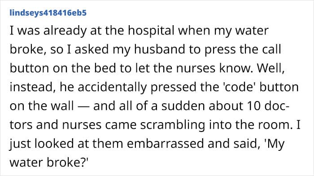This screenshot has width=314, height=176.
Task: Click the word 'accidentally' in the comment
Action: click(112, 88)
